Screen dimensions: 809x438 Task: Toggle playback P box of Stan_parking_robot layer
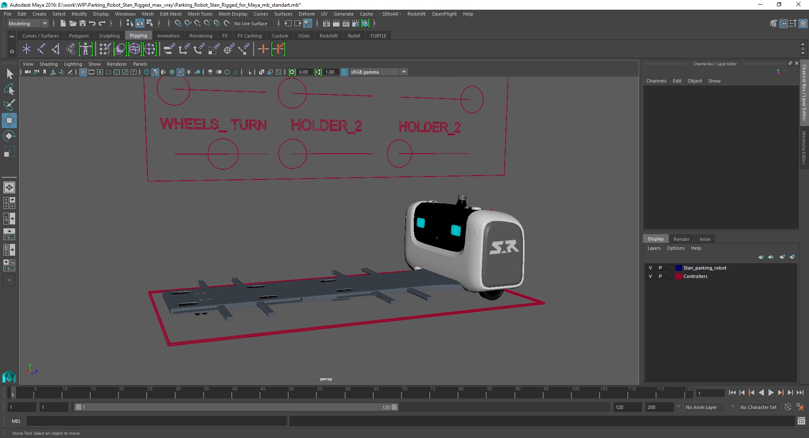click(x=660, y=268)
